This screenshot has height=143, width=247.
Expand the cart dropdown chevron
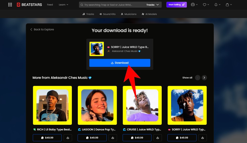click(x=231, y=5)
